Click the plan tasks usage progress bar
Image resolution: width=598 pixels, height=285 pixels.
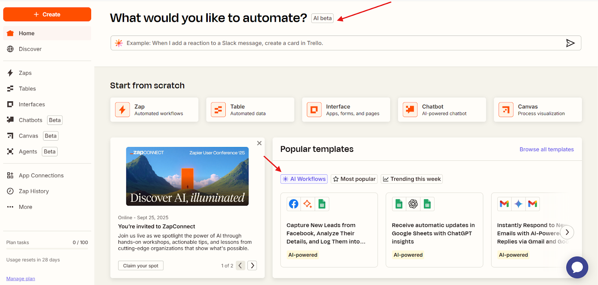tap(47, 249)
